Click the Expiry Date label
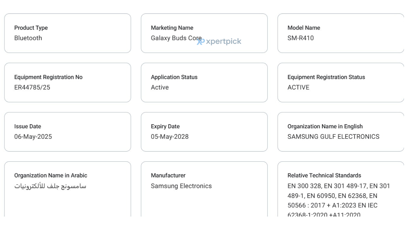405x229 pixels. (165, 127)
